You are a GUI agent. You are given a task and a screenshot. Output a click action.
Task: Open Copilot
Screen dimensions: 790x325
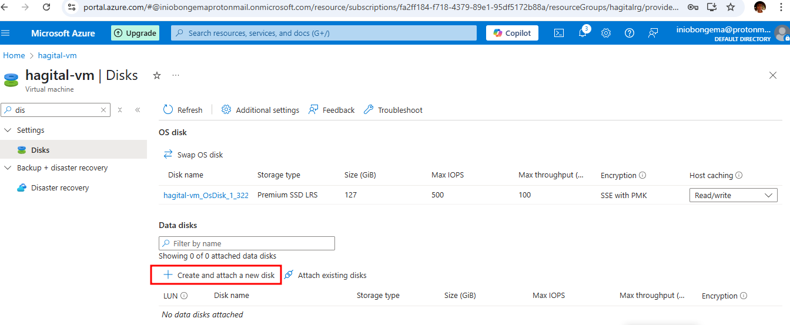point(512,33)
